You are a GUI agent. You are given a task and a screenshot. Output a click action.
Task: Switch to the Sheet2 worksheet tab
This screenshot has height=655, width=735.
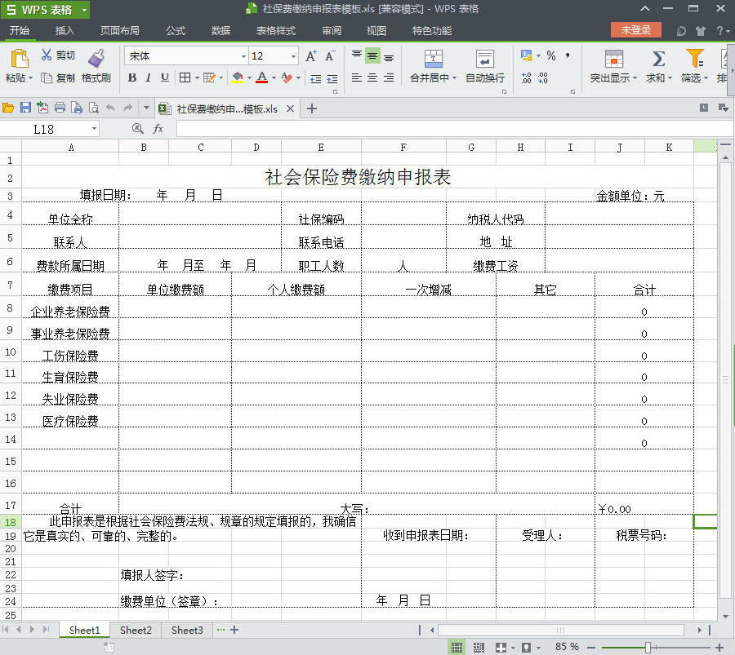click(136, 631)
